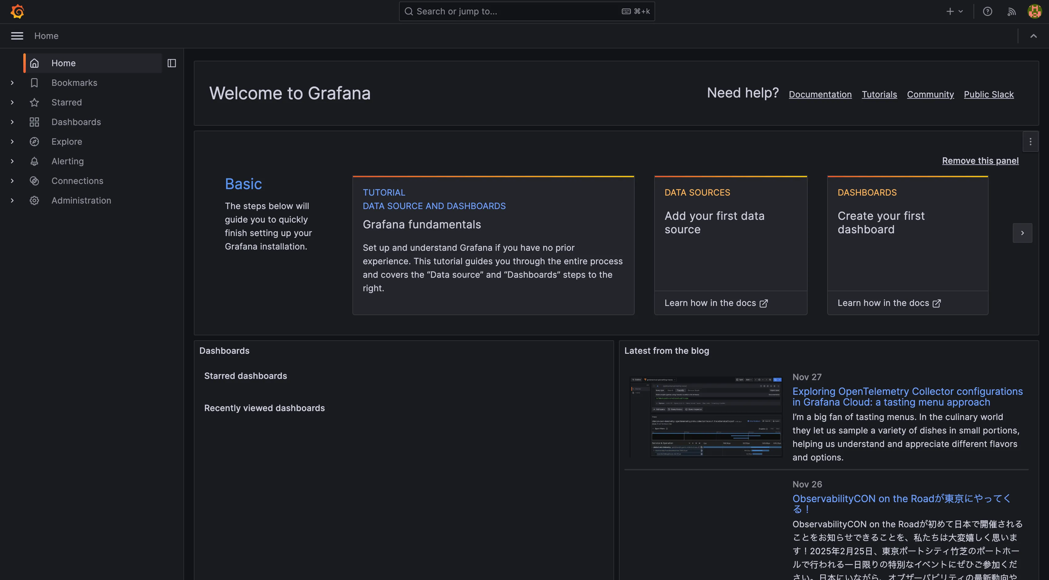Select Bookmarks in the sidebar
Screen dimensions: 1049x580
point(74,83)
